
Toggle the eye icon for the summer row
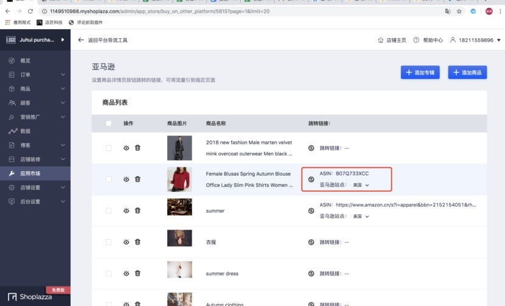coord(127,211)
